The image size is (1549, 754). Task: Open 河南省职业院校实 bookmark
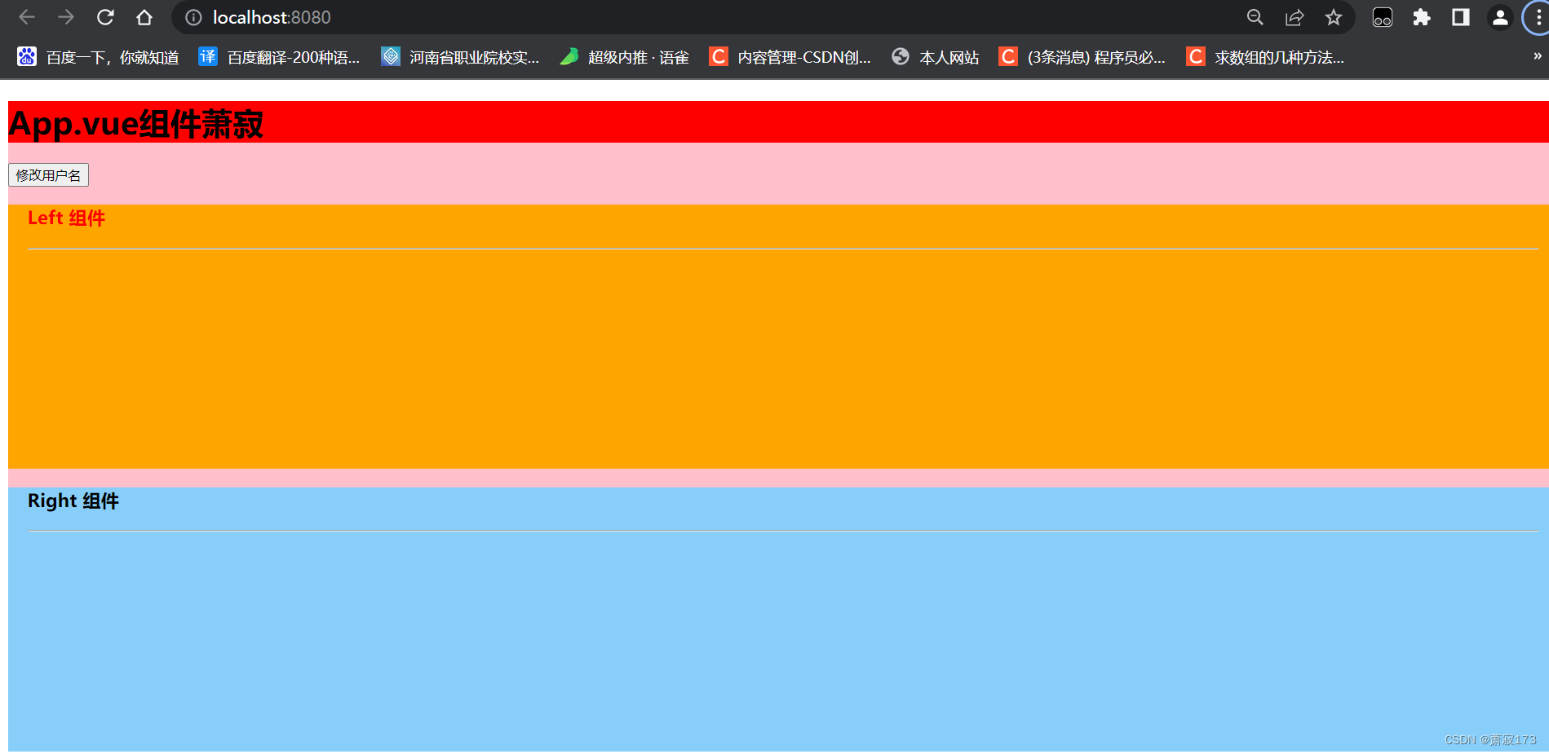point(461,57)
